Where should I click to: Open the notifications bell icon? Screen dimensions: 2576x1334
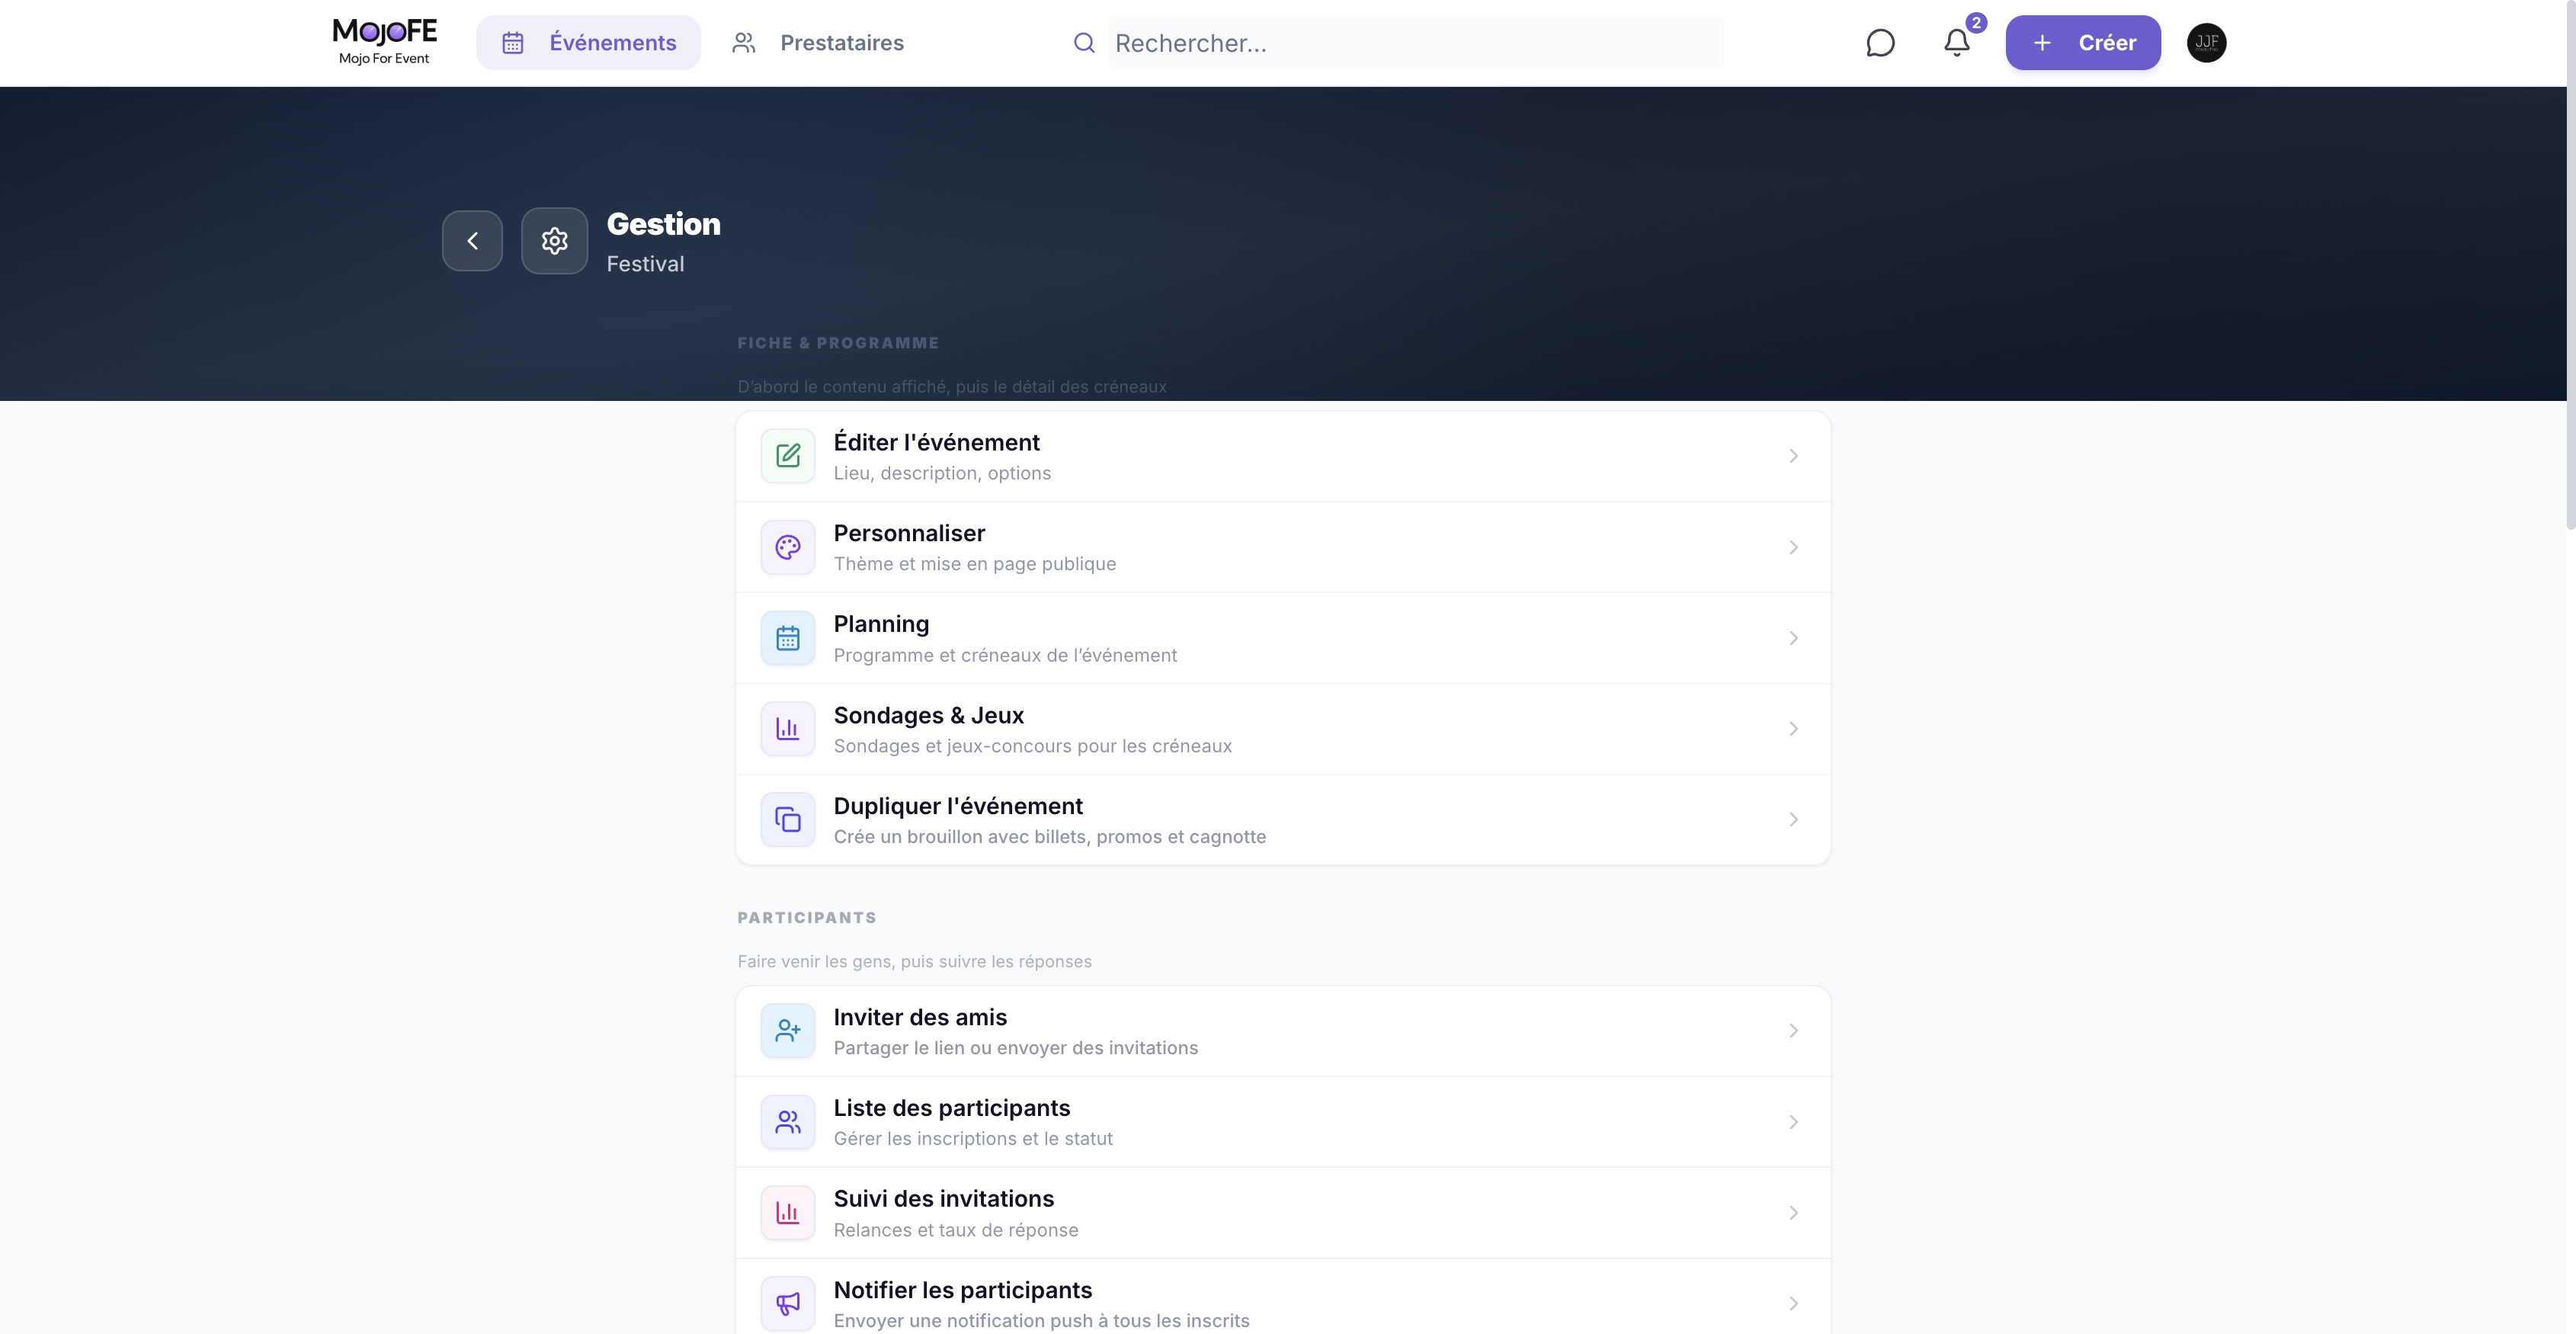coord(1957,43)
